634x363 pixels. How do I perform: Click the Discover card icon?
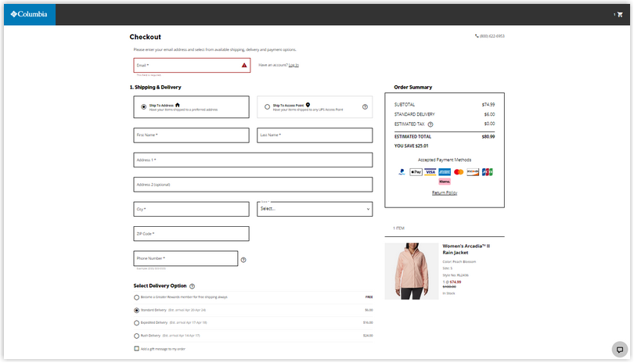point(473,172)
